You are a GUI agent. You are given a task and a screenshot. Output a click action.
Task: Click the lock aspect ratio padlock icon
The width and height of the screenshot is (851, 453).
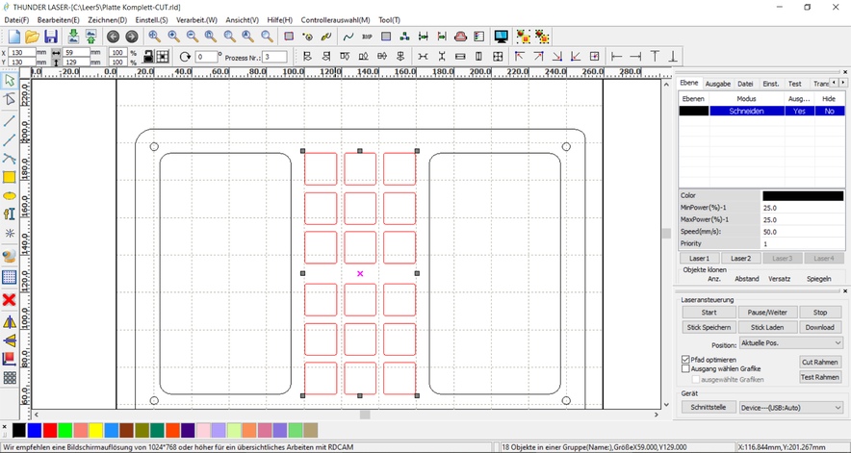coord(147,56)
